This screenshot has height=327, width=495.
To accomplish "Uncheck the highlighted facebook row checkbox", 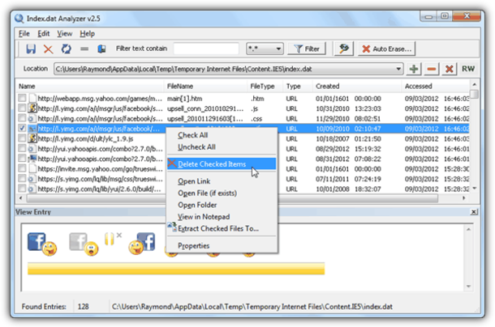I will (22, 128).
